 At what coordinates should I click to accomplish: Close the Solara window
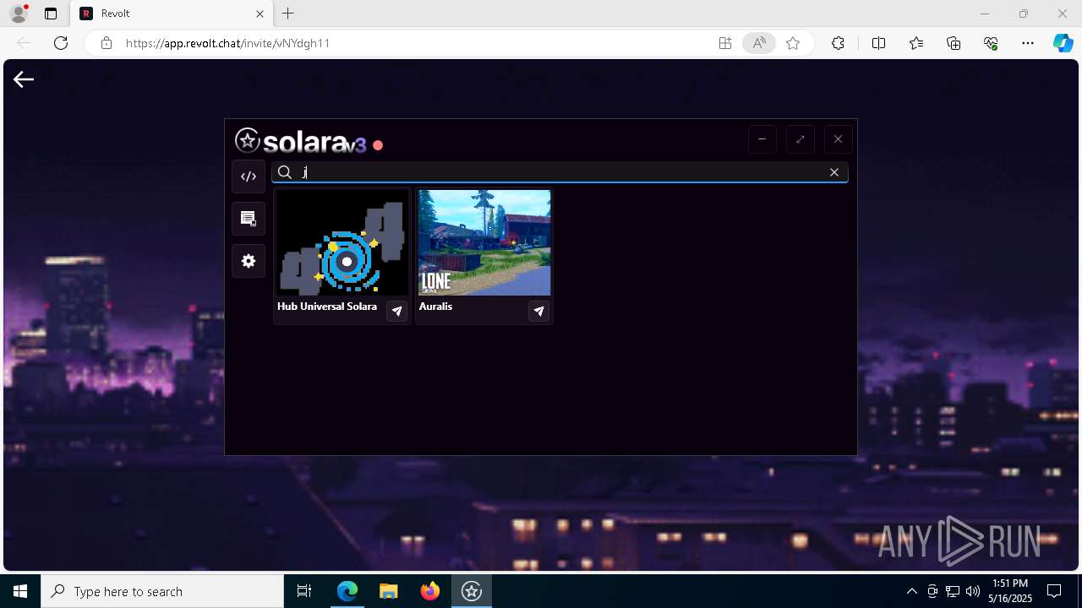point(838,139)
